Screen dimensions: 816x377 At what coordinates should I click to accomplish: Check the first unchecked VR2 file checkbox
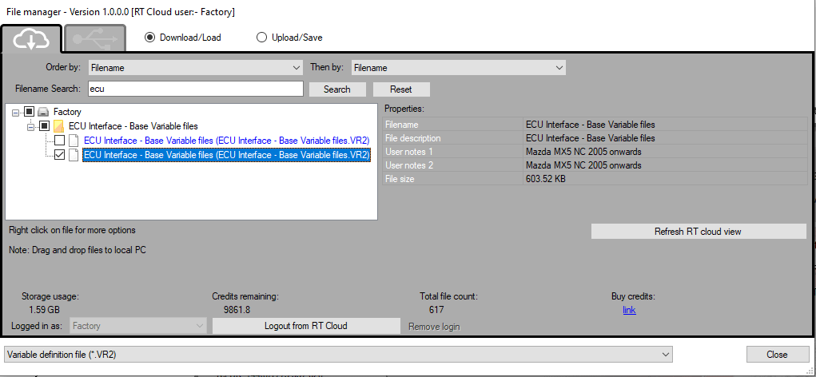tap(59, 141)
